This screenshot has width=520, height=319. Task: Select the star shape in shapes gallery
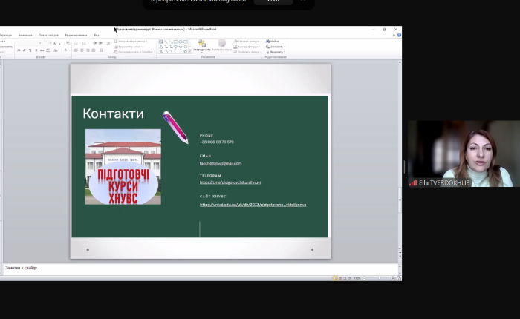[x=184, y=52]
